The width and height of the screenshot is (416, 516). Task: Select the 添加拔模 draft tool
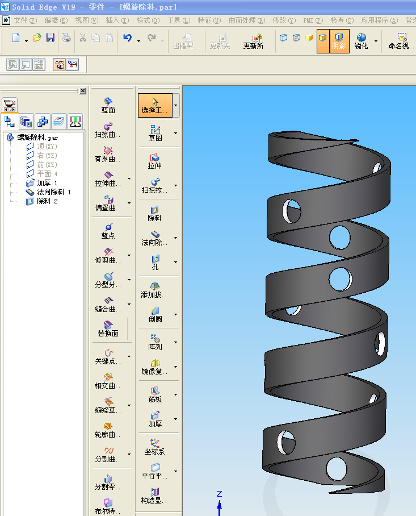click(155, 290)
